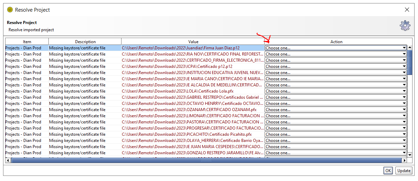Image resolution: width=418 pixels, height=181 pixels.
Task: Close the Resolve Project dialog
Action: click(407, 10)
